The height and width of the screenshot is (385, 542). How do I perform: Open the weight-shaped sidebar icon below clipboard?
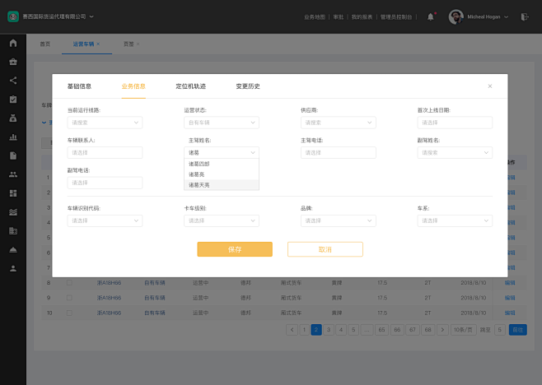[13, 118]
